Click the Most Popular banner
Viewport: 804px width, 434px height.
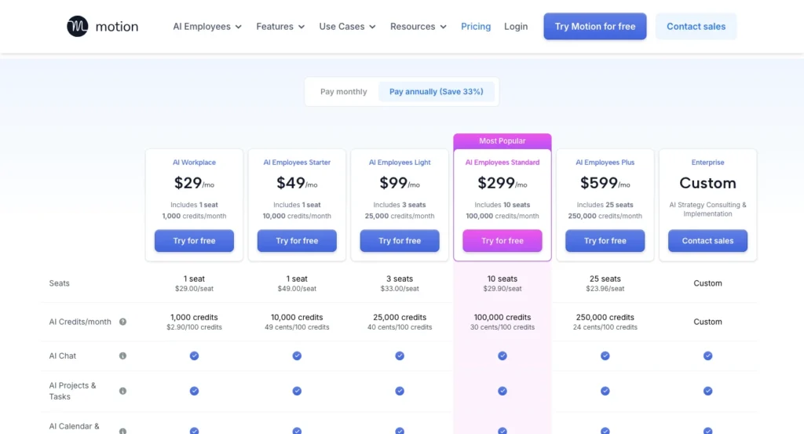(502, 141)
